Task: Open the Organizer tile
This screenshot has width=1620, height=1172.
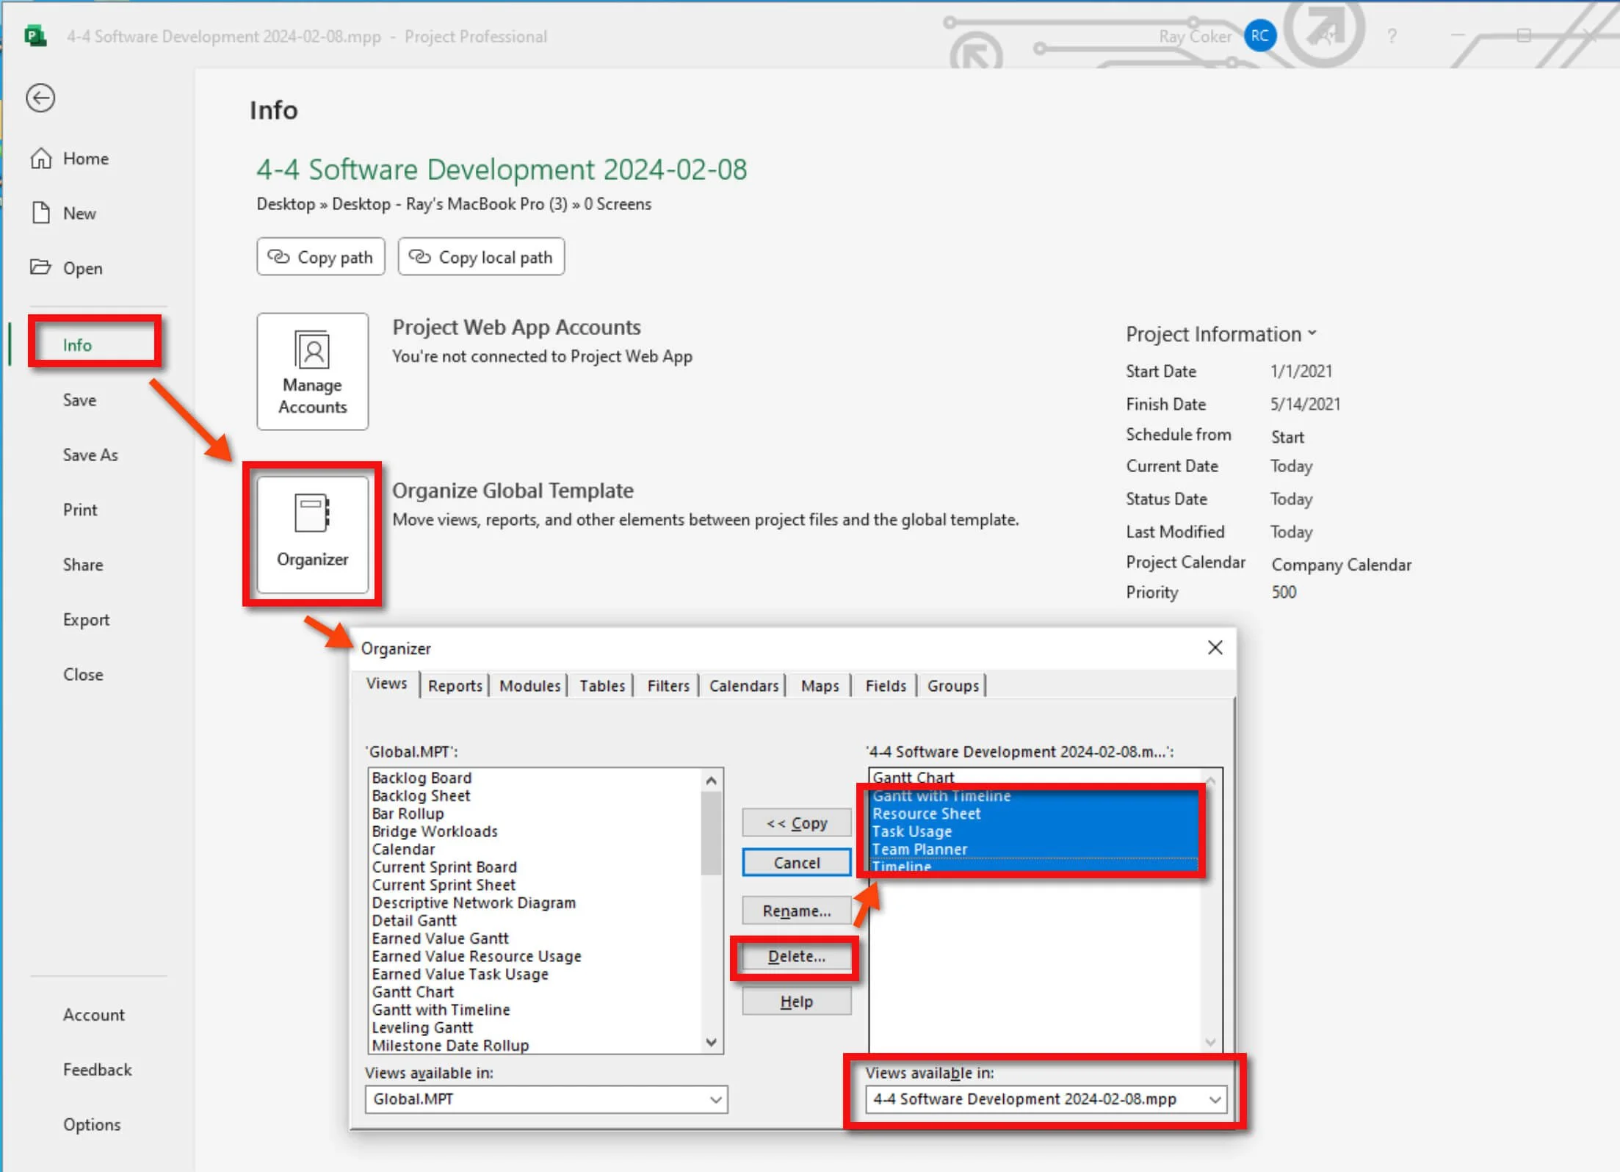Action: pos(312,534)
